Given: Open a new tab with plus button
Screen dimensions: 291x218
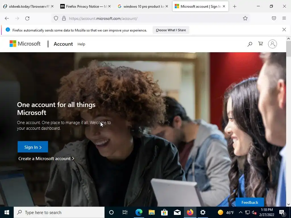Looking at the screenshot, I should pos(234,7).
